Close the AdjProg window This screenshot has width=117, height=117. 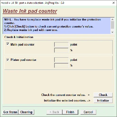coord(113,3)
